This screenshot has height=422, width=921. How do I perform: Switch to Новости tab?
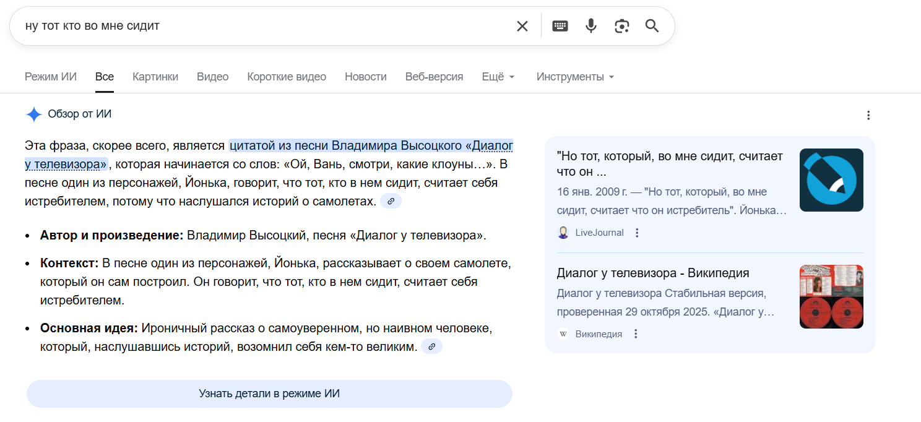point(366,77)
